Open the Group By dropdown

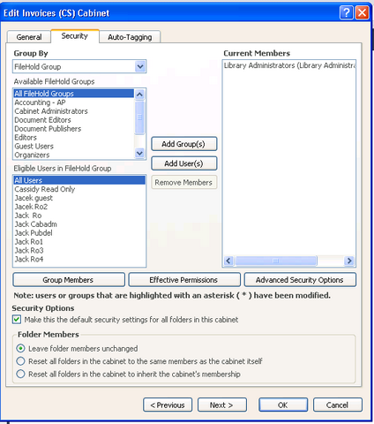coord(140,66)
